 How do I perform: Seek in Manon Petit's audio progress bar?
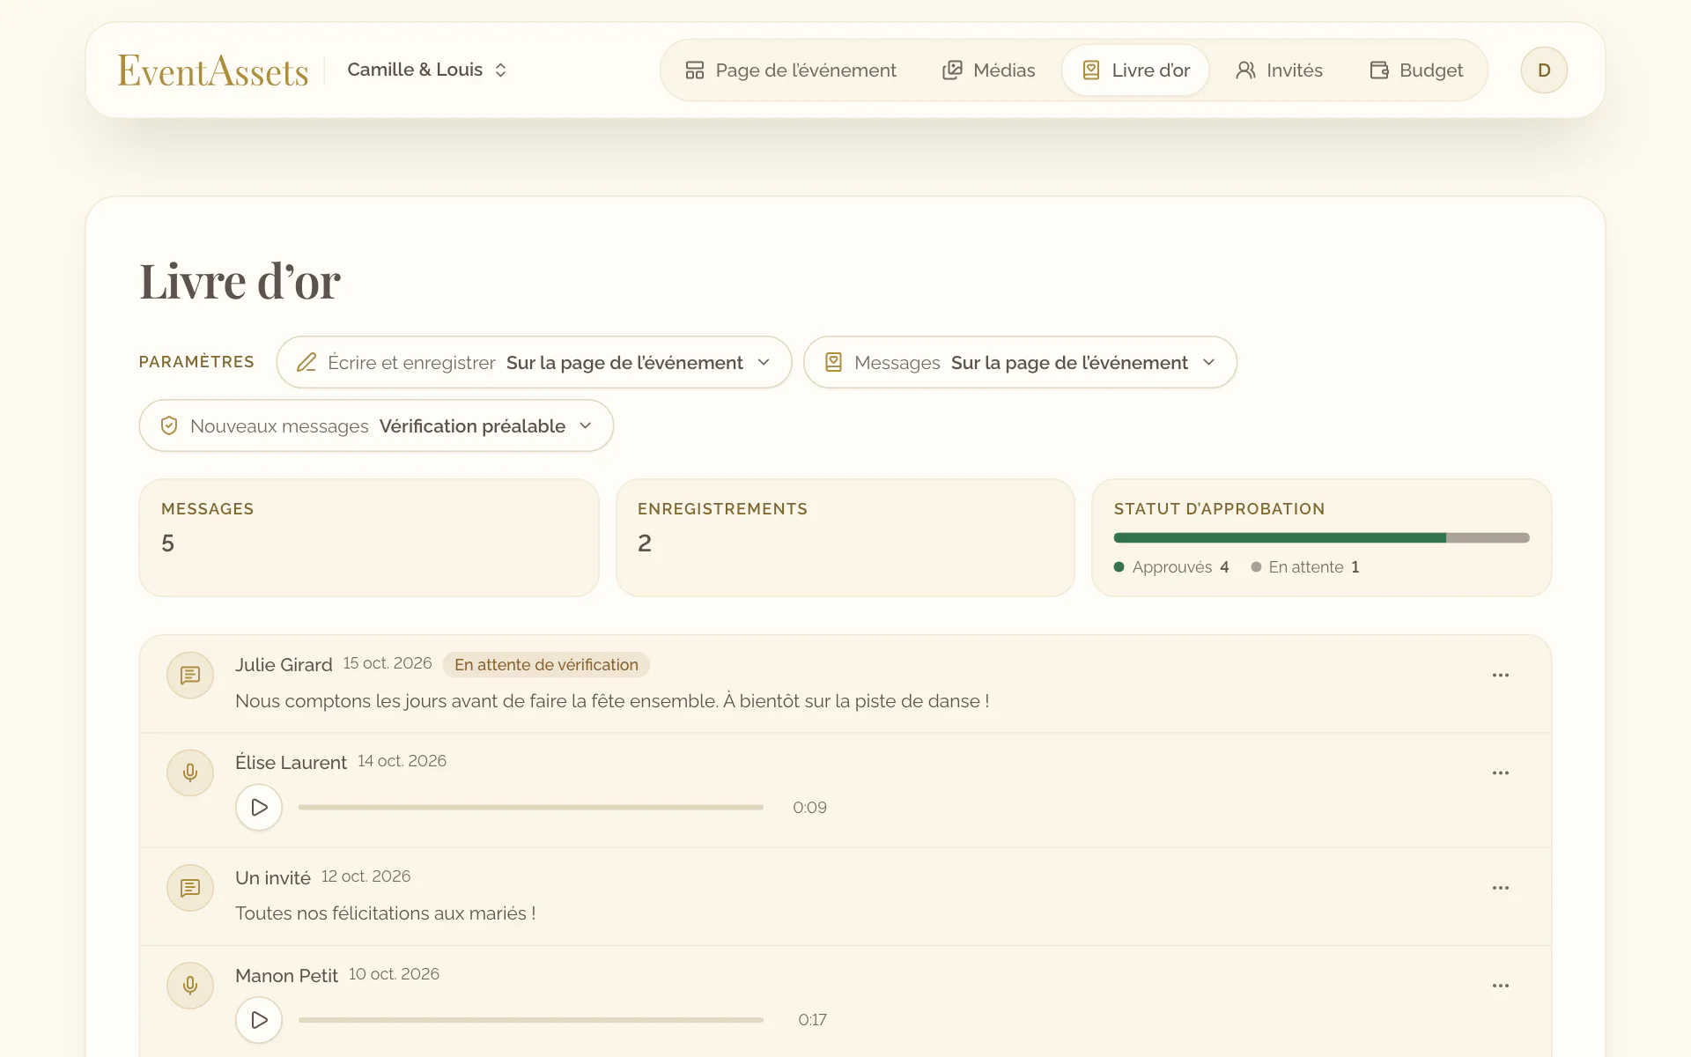(x=531, y=1020)
